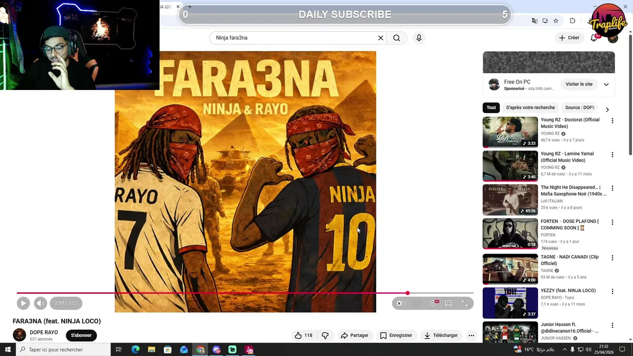Show more filter chips with the arrow
The height and width of the screenshot is (356, 633).
click(607, 109)
